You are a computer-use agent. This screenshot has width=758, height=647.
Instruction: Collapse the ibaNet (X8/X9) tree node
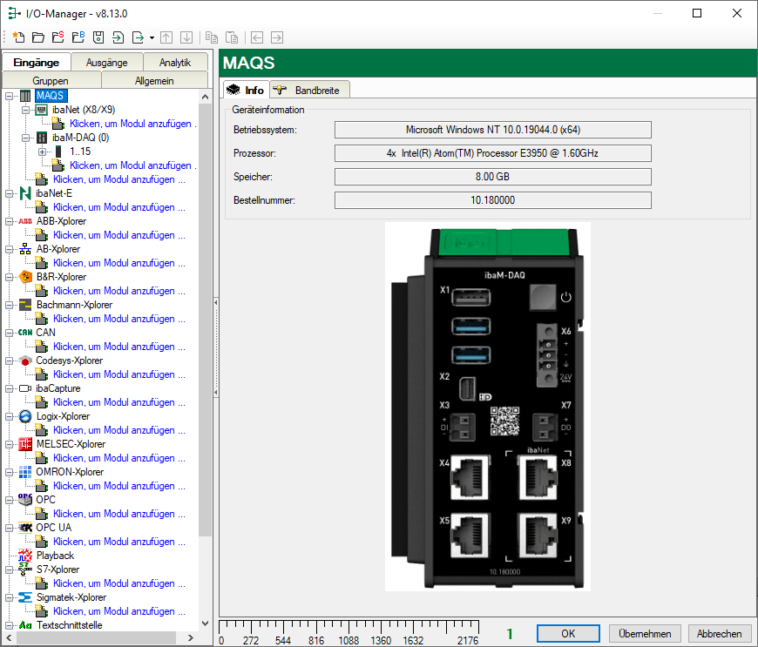pos(26,110)
